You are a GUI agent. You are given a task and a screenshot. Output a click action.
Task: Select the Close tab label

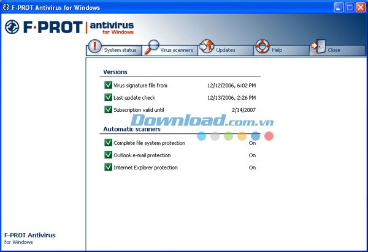pyautogui.click(x=334, y=50)
